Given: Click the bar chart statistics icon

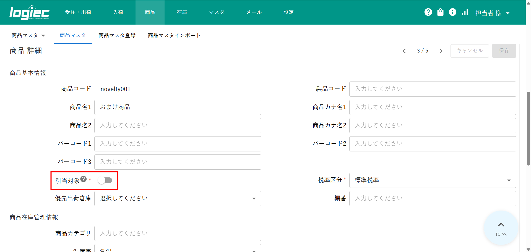Looking at the screenshot, I should (x=465, y=12).
